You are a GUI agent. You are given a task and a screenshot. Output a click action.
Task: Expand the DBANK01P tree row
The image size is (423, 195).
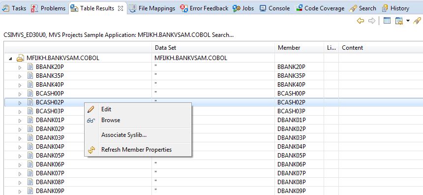[20, 121]
